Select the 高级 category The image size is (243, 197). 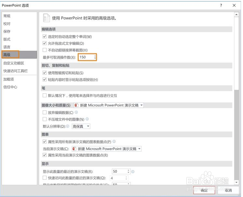19,54
